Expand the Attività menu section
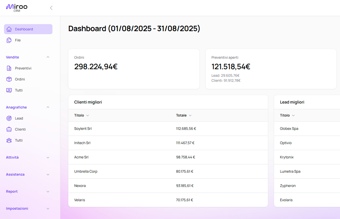The height and width of the screenshot is (219, 340). (48, 157)
